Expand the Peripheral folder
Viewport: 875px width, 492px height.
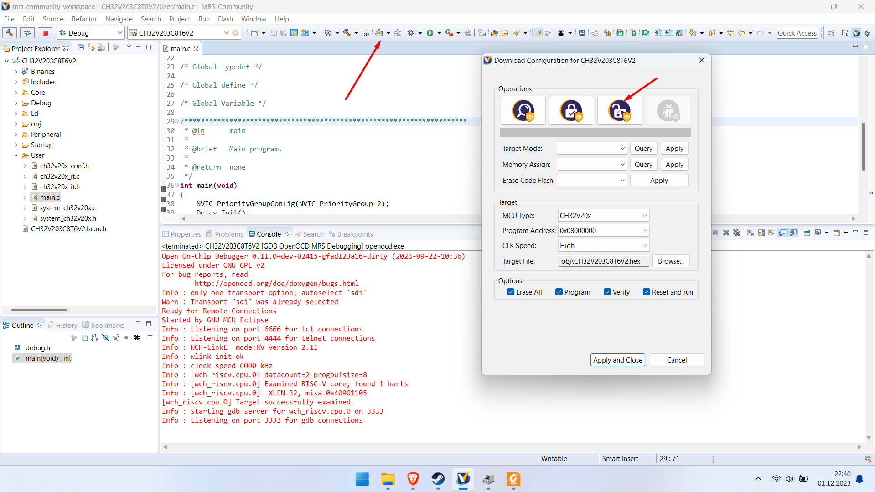pos(16,135)
